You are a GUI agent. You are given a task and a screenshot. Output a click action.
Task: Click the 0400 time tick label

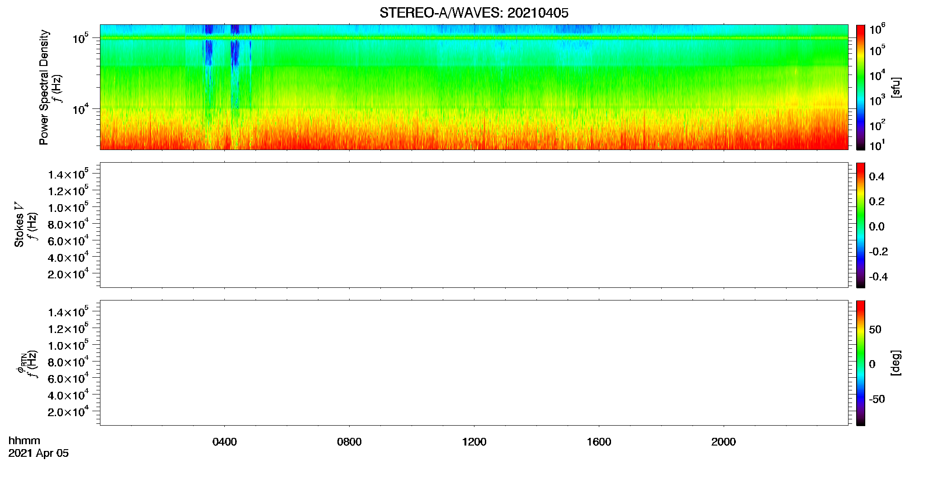tap(225, 442)
